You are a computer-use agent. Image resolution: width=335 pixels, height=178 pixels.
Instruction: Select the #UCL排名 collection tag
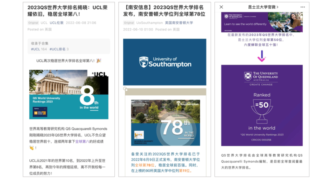click(x=59, y=49)
